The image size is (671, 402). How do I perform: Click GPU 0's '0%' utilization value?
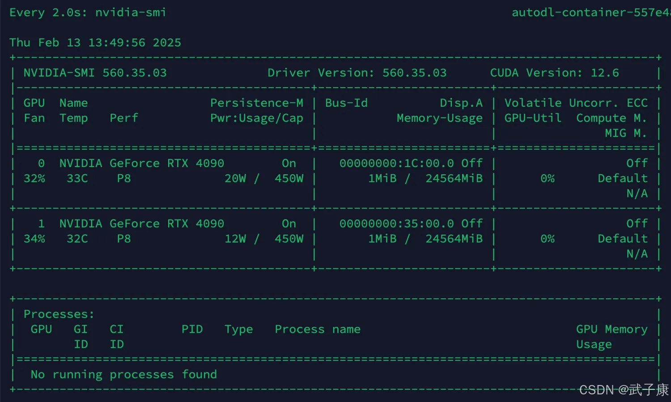(548, 179)
